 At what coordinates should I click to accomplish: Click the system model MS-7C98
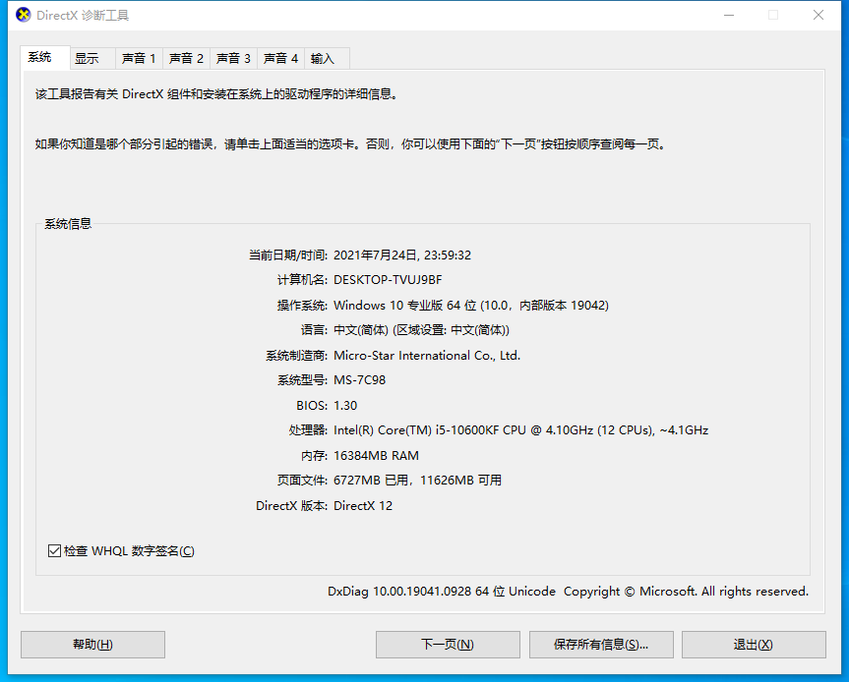coord(359,380)
